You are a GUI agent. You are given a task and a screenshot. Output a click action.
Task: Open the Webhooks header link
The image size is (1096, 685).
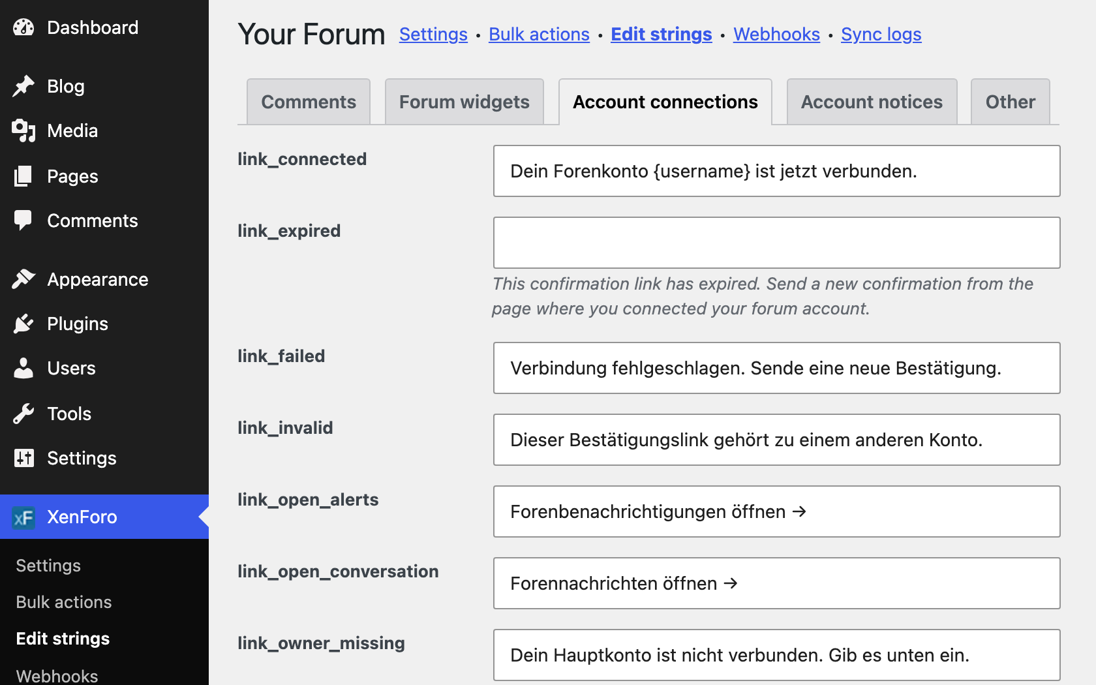click(x=776, y=34)
